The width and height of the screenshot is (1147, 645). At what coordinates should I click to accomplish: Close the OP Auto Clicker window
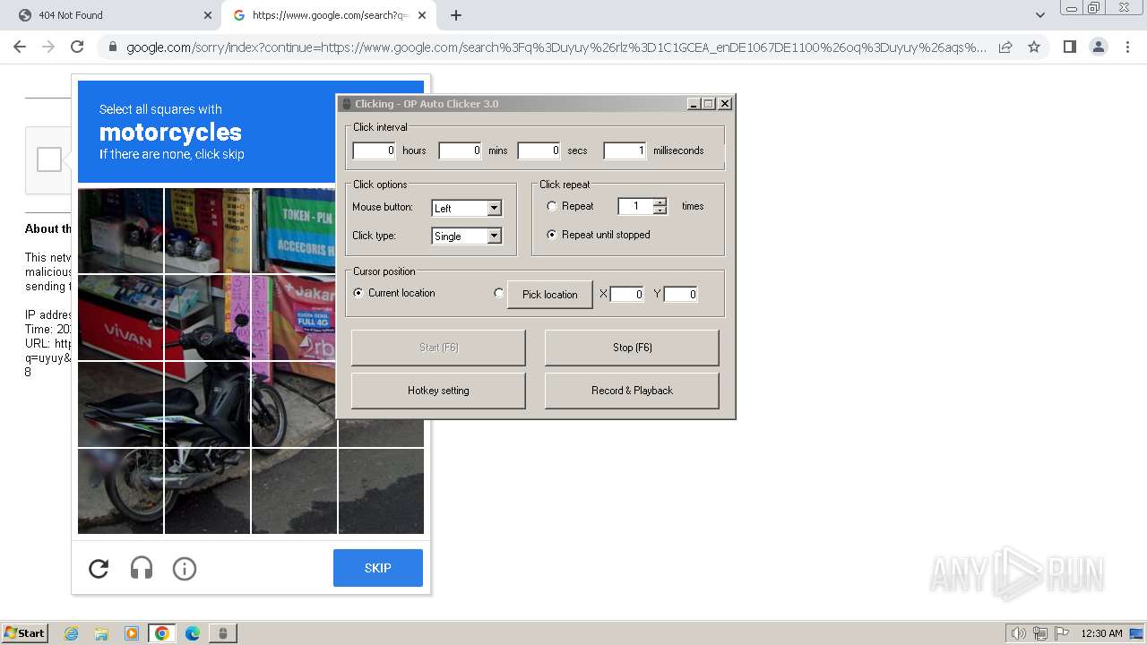[x=725, y=104]
